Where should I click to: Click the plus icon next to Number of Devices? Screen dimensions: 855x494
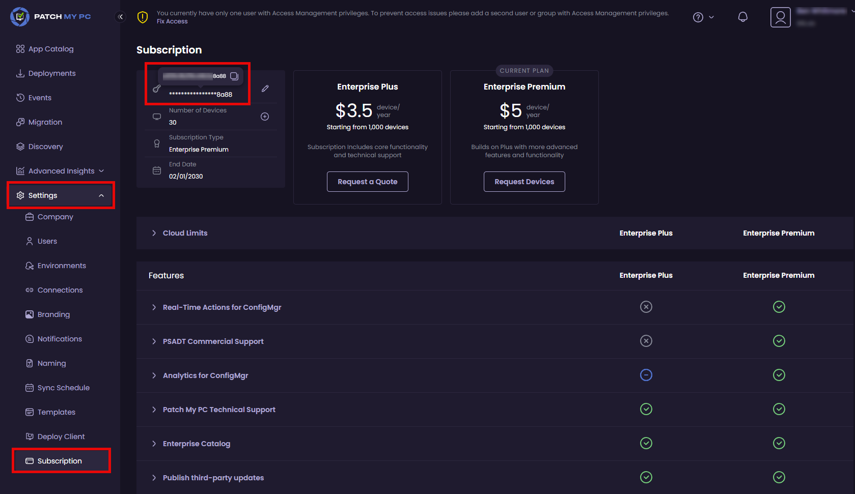265,117
